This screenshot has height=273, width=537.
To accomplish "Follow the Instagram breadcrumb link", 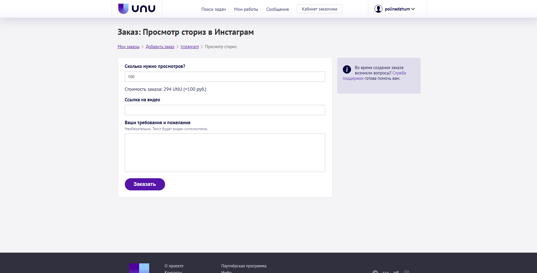I will click(x=190, y=47).
